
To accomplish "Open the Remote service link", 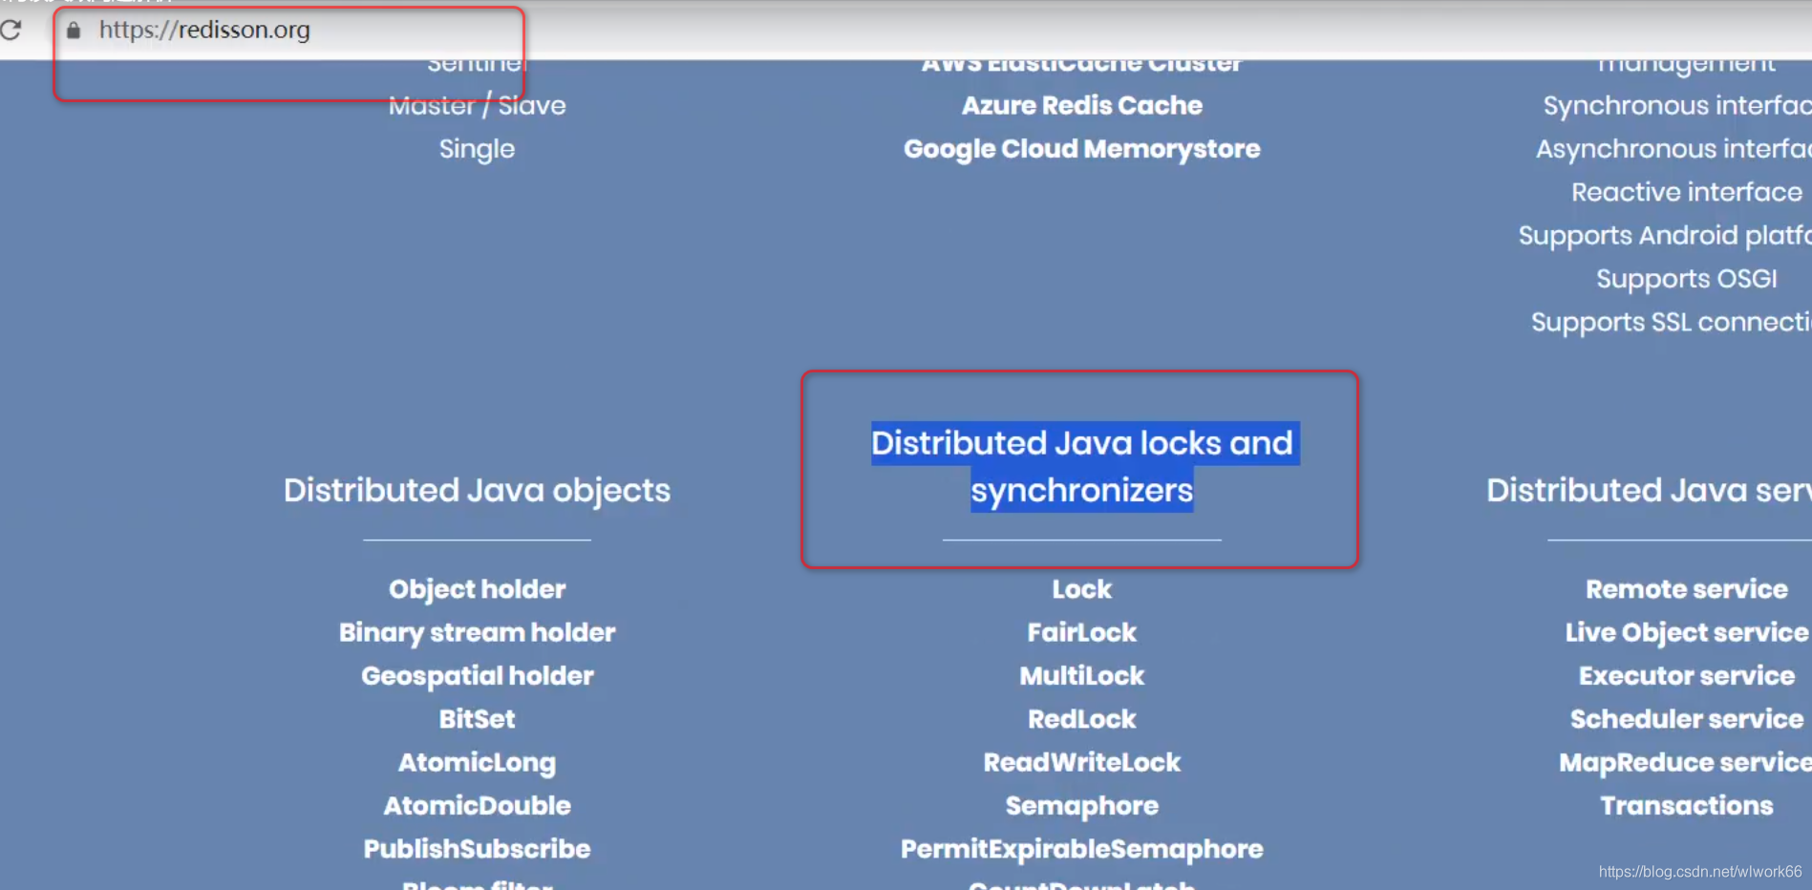I will click(x=1687, y=589).
